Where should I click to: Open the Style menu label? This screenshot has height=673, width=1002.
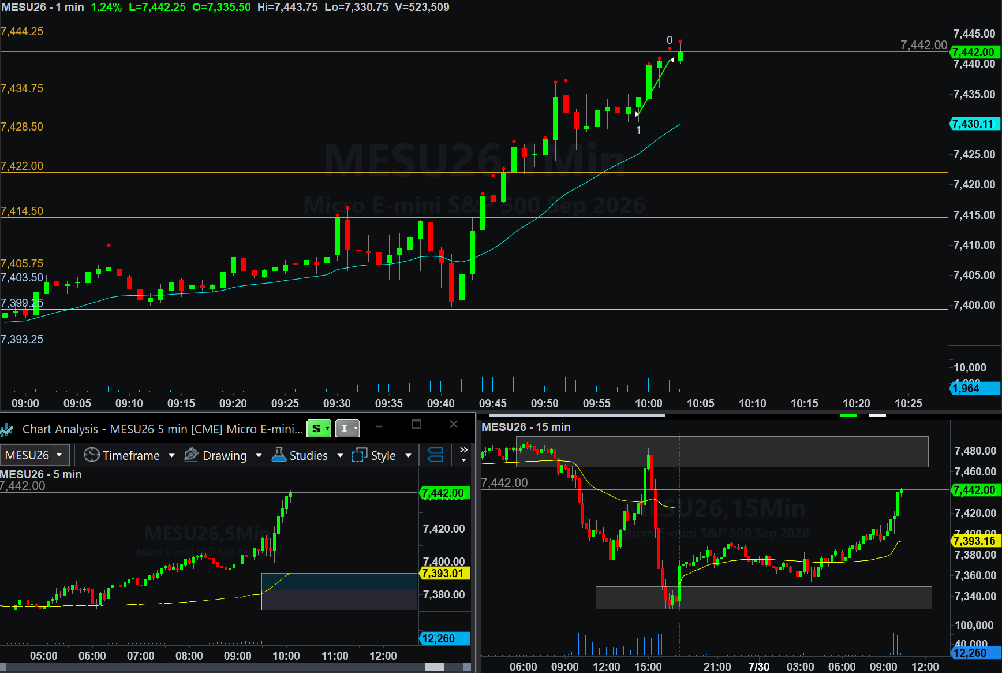[x=383, y=456]
